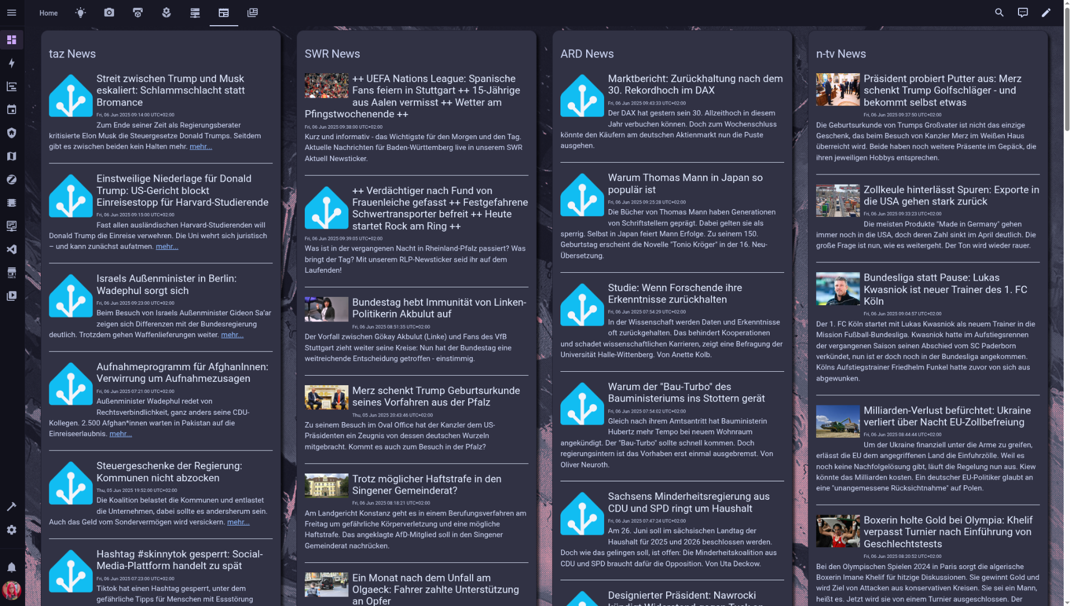
Task: Open the History chart sidebar item
Action: click(12, 87)
